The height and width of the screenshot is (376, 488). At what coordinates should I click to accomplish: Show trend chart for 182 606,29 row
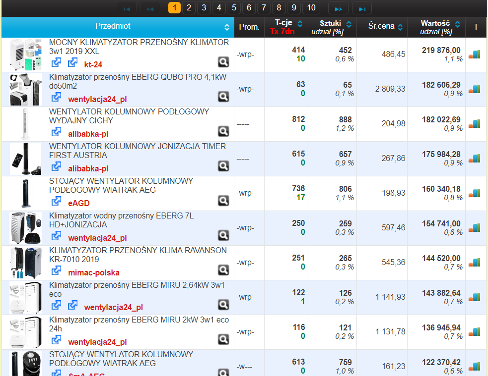pyautogui.click(x=474, y=90)
